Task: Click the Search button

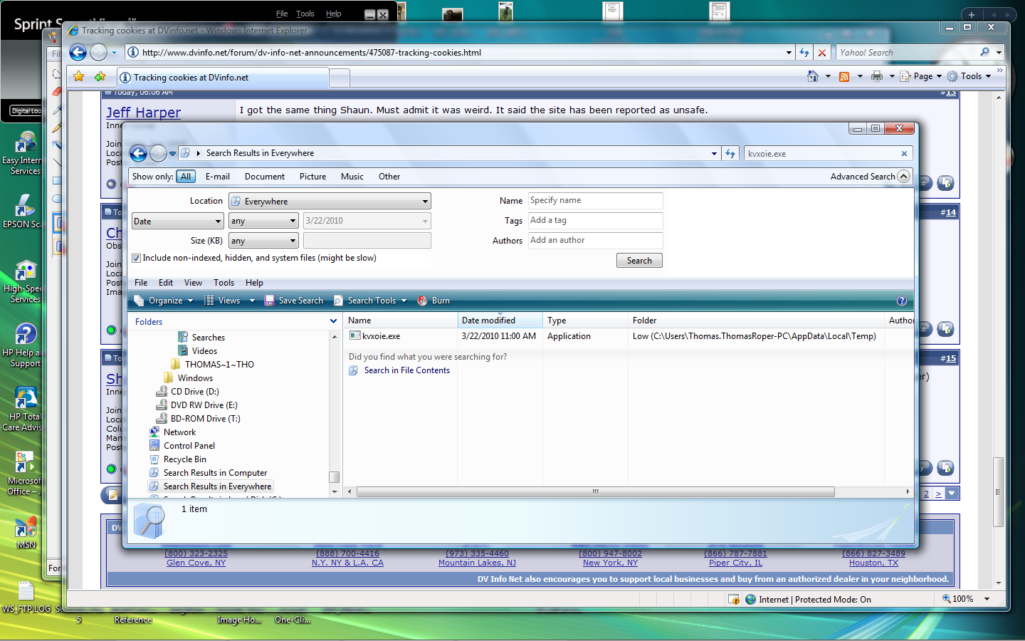Action: (x=638, y=261)
